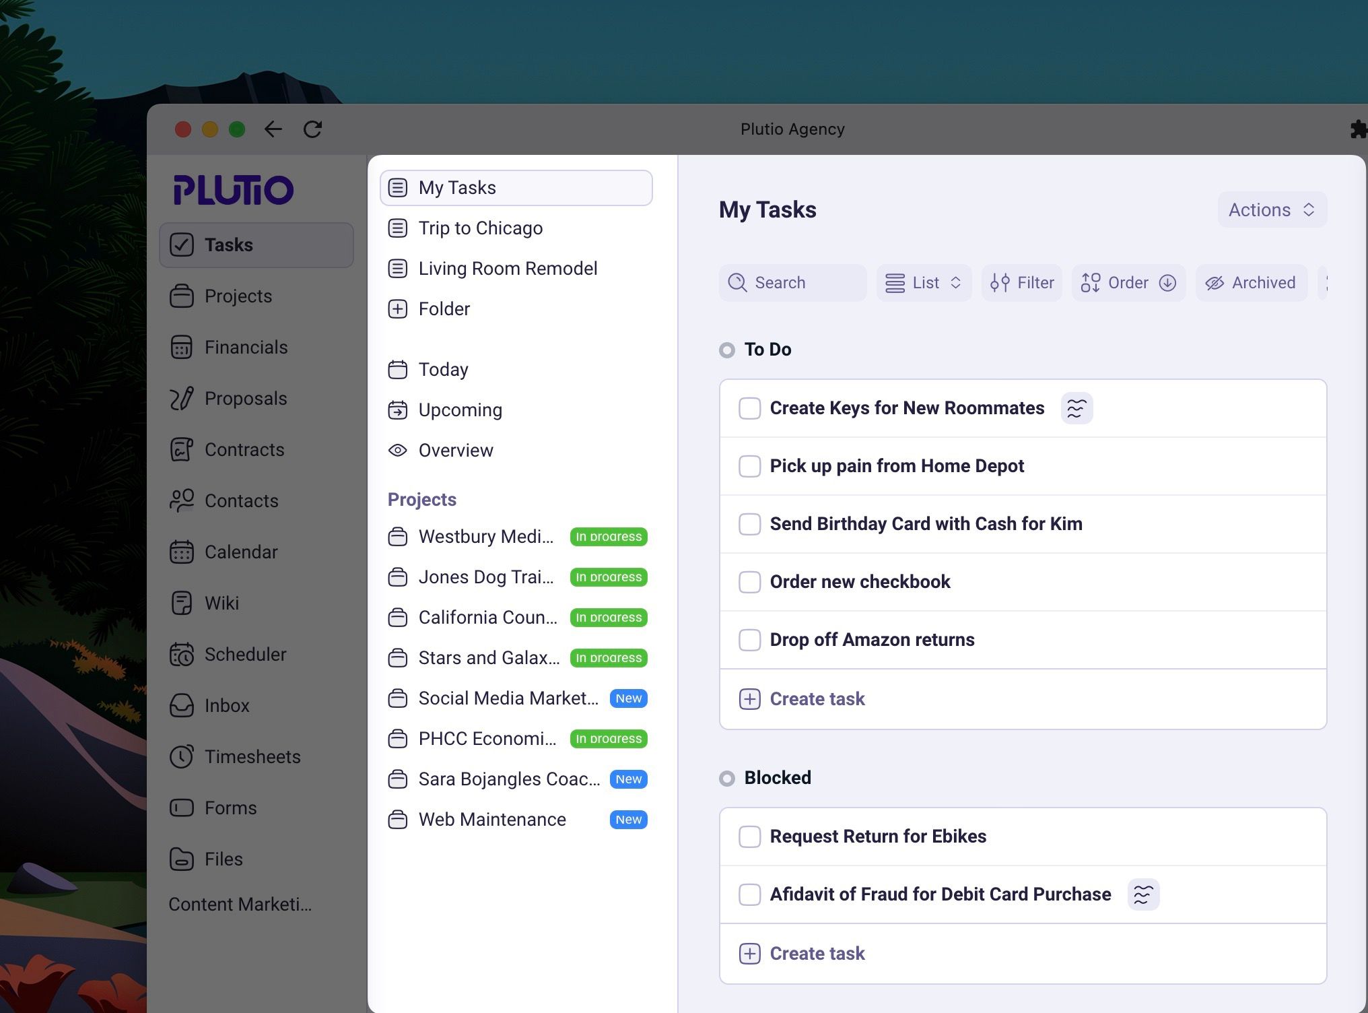Switch to the Trip to Chicago task list

[x=480, y=228]
